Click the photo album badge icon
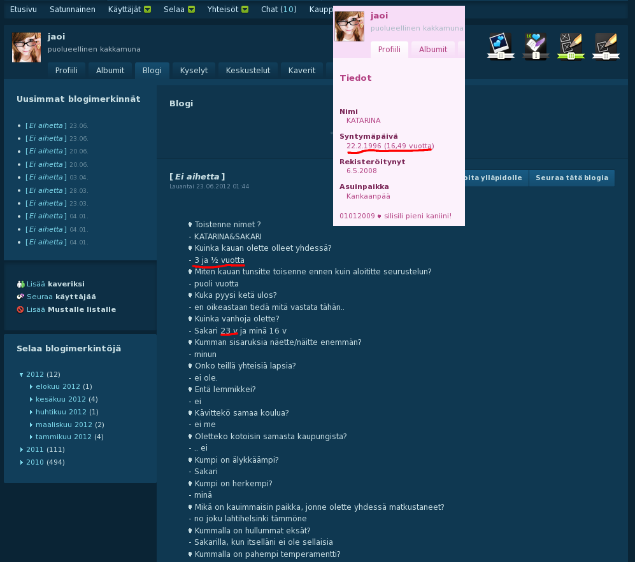This screenshot has height=562, width=635. coord(501,46)
